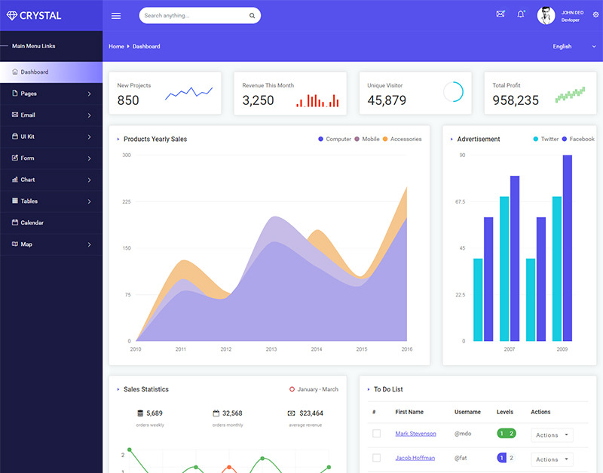
Task: Click the search magnifier icon
Action: point(252,16)
